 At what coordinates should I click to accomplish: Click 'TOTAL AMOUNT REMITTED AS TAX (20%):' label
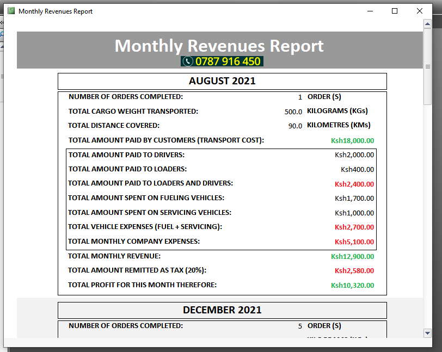tap(137, 270)
